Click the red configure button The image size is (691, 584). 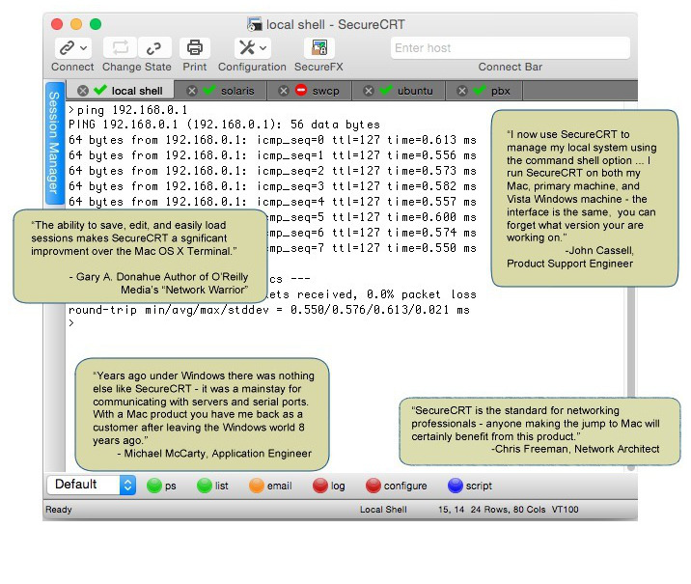(373, 486)
